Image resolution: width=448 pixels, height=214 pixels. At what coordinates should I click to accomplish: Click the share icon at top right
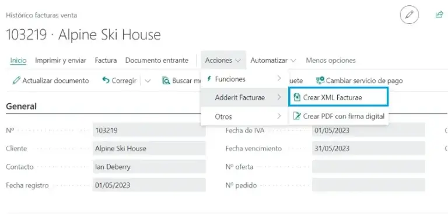click(x=439, y=15)
